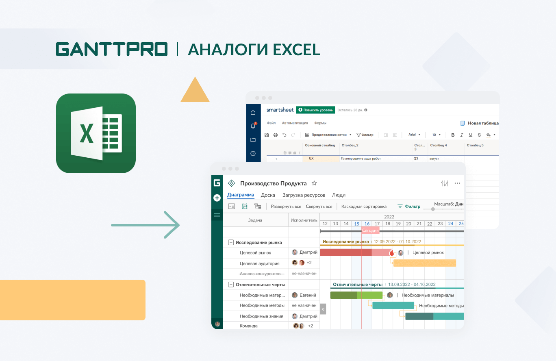Click the Сегодня today marker
The height and width of the screenshot is (361, 556).
pyautogui.click(x=370, y=231)
